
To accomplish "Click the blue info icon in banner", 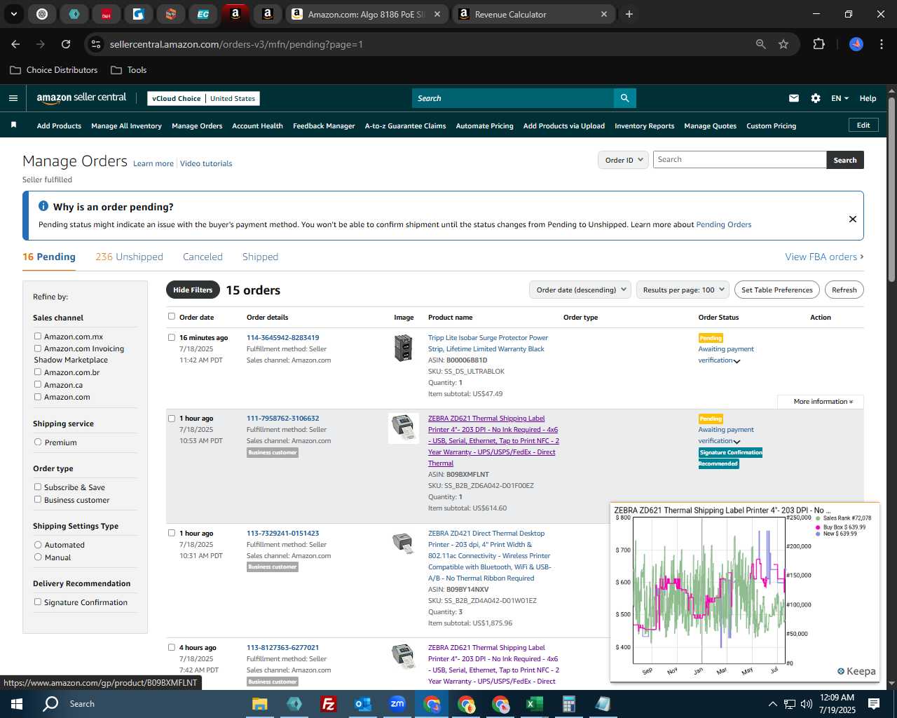I will [43, 206].
